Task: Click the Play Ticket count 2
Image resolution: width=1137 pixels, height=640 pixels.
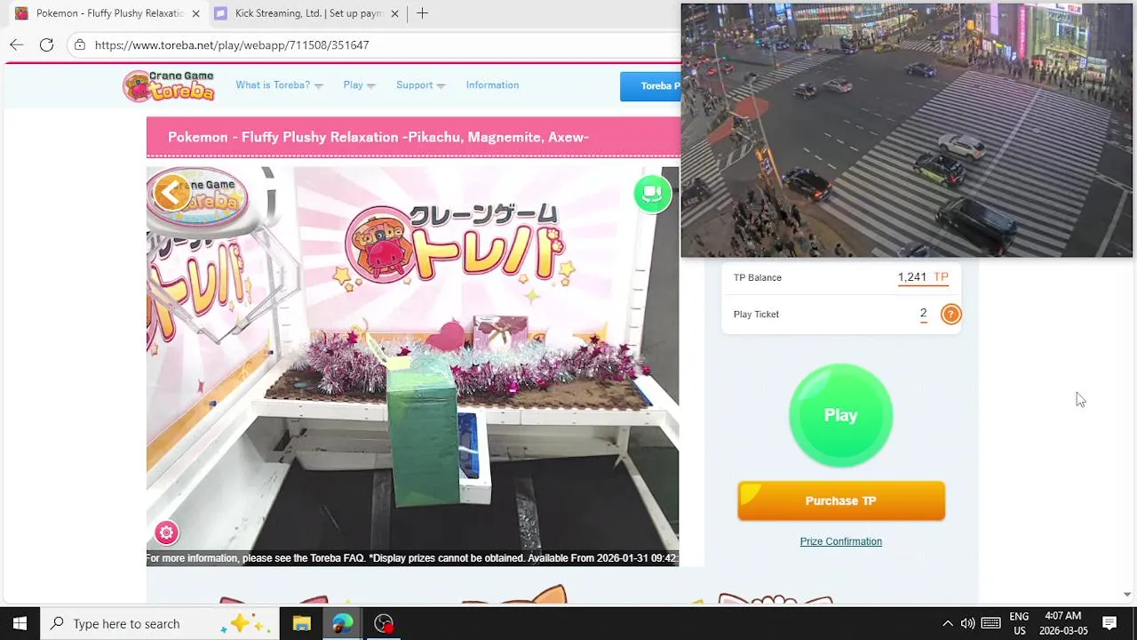Action: 923,314
